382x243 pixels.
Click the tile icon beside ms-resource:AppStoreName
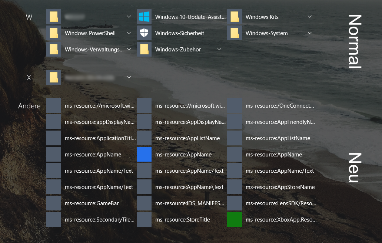coord(235,187)
